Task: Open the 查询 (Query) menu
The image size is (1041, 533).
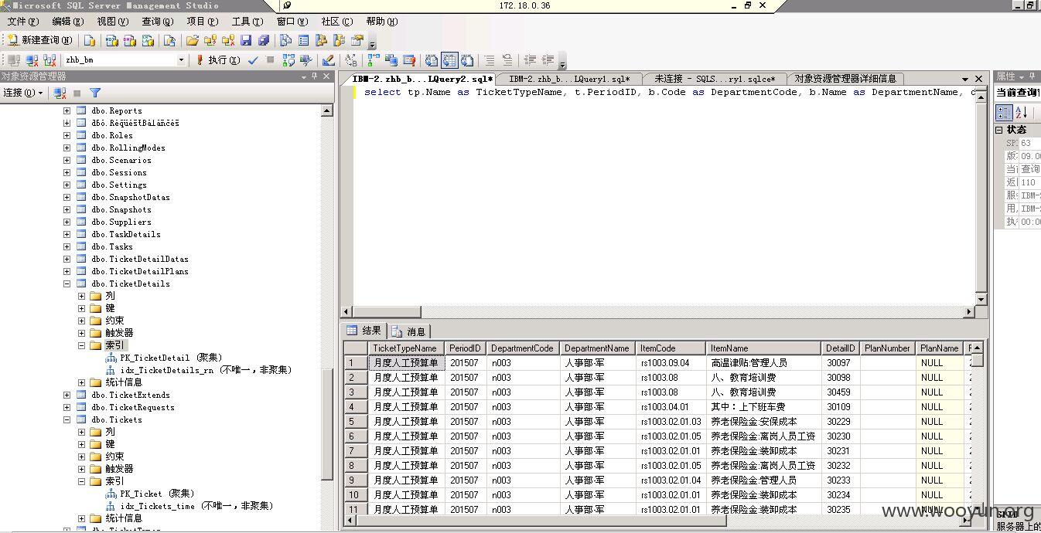Action: (156, 21)
